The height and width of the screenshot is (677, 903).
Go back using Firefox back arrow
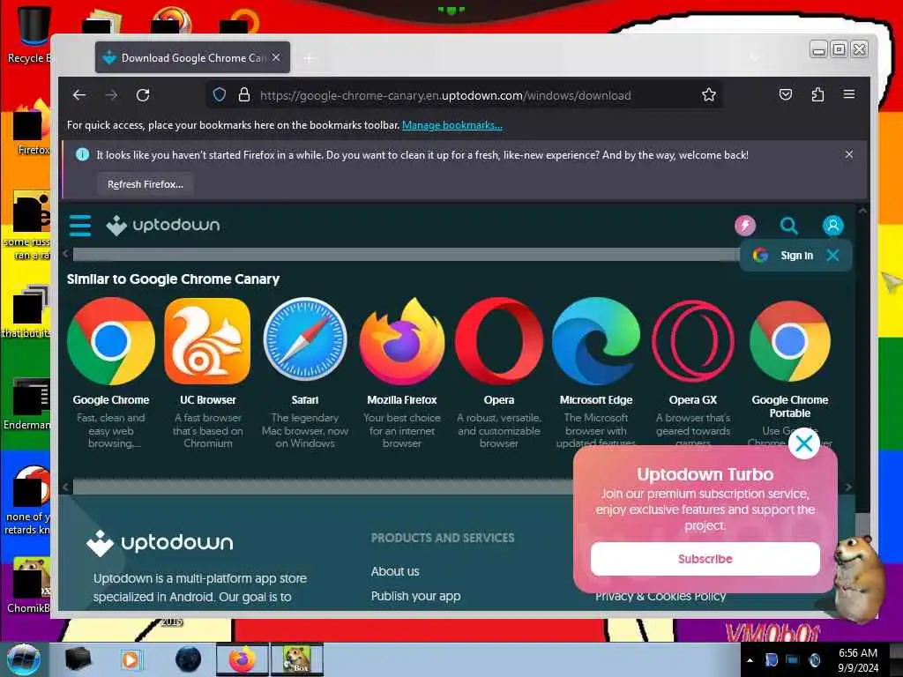[79, 95]
